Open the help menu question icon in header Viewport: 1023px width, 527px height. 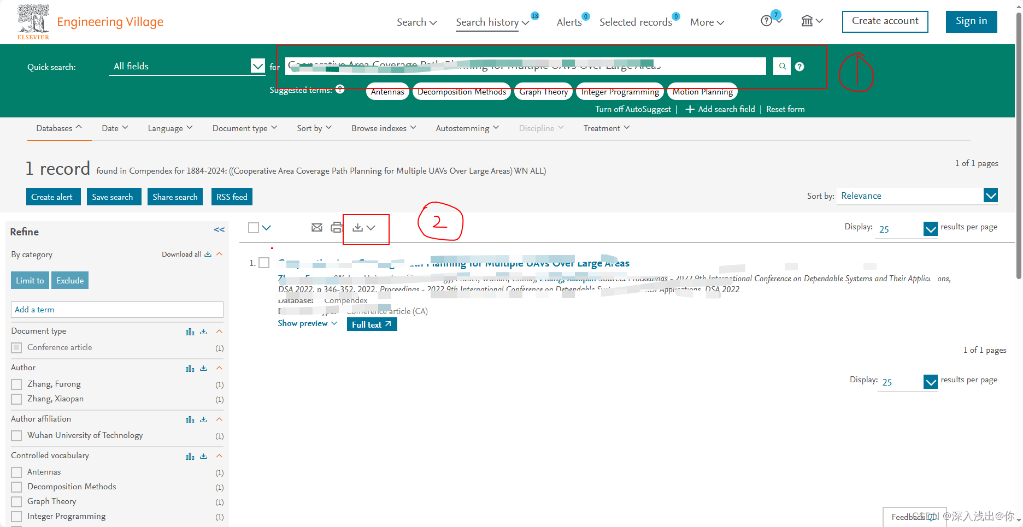tap(766, 21)
